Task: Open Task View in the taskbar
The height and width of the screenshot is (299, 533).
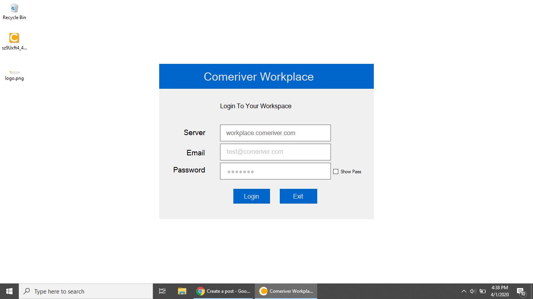Action: [x=162, y=291]
